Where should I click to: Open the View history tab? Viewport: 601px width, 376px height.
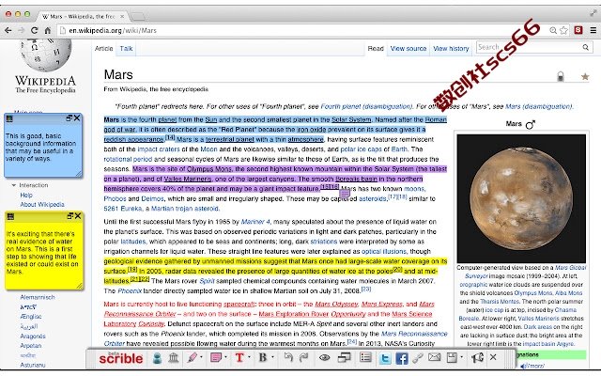coord(451,48)
